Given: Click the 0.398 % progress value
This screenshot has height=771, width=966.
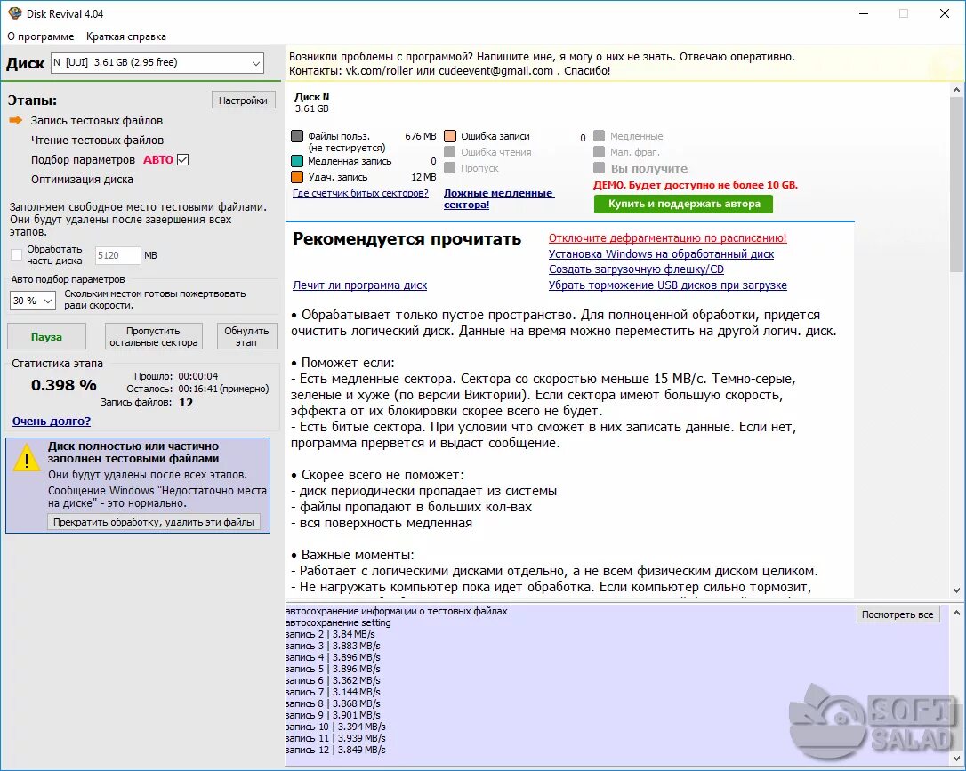Looking at the screenshot, I should (x=63, y=385).
